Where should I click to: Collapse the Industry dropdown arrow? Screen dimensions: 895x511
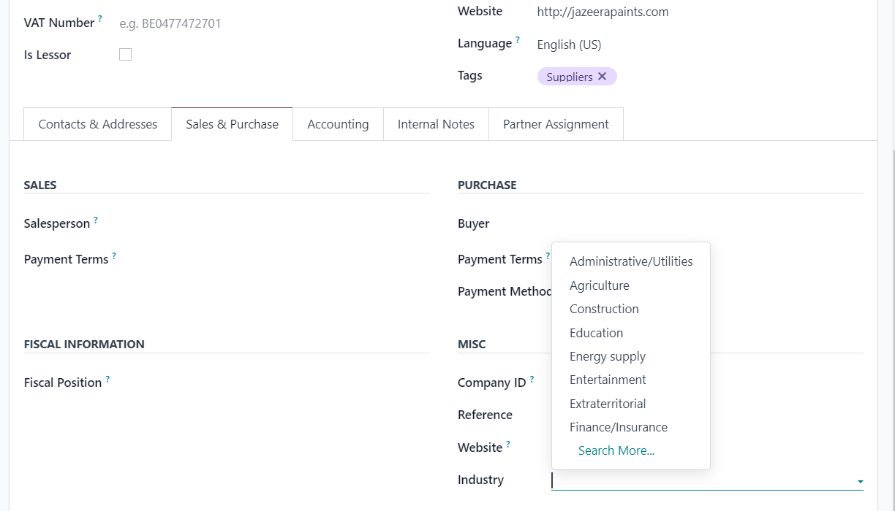tap(860, 482)
